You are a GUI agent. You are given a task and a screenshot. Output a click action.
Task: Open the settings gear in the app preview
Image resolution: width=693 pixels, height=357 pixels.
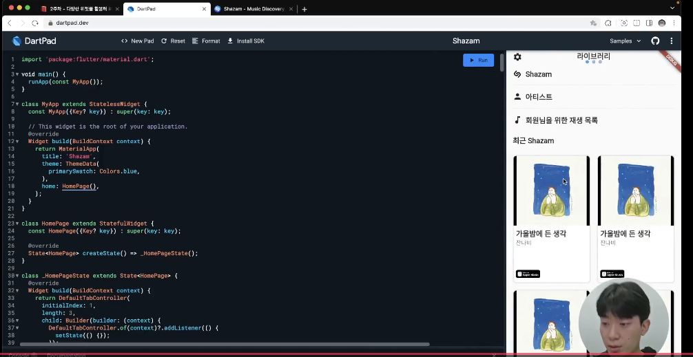click(x=517, y=57)
